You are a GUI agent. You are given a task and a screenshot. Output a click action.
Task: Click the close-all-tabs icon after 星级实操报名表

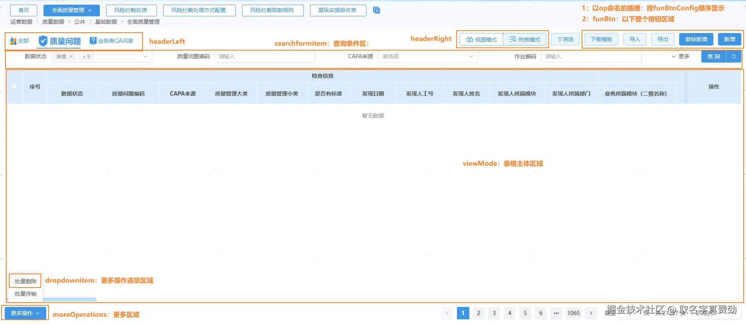(x=376, y=10)
